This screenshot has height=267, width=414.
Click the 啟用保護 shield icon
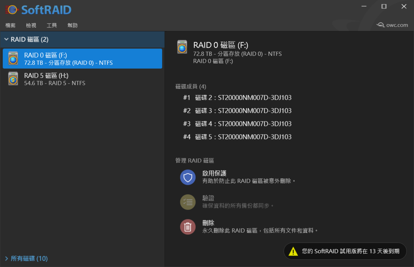pos(188,177)
